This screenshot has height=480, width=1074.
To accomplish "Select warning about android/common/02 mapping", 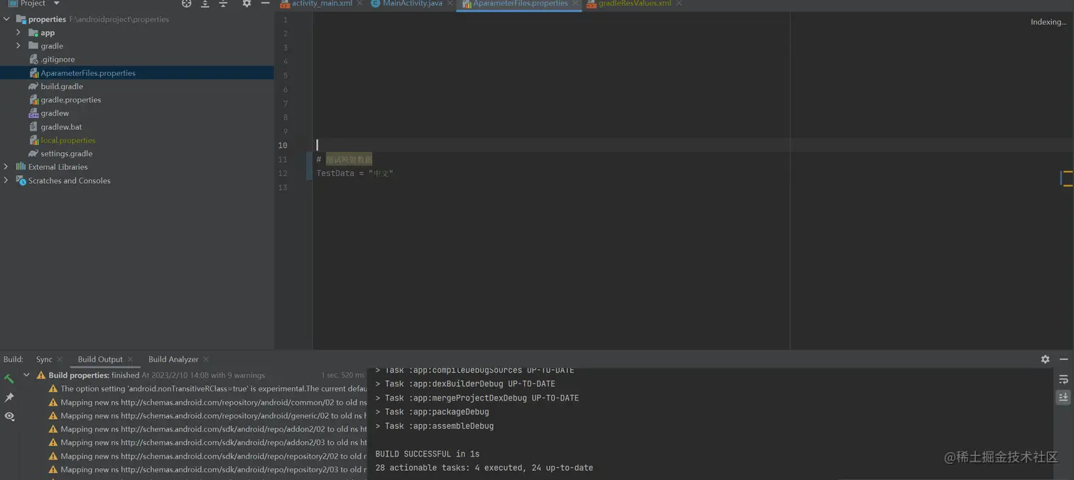I will [207, 402].
